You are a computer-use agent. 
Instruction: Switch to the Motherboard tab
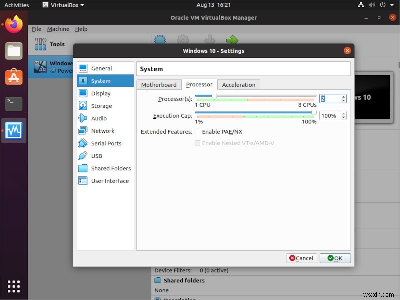159,85
